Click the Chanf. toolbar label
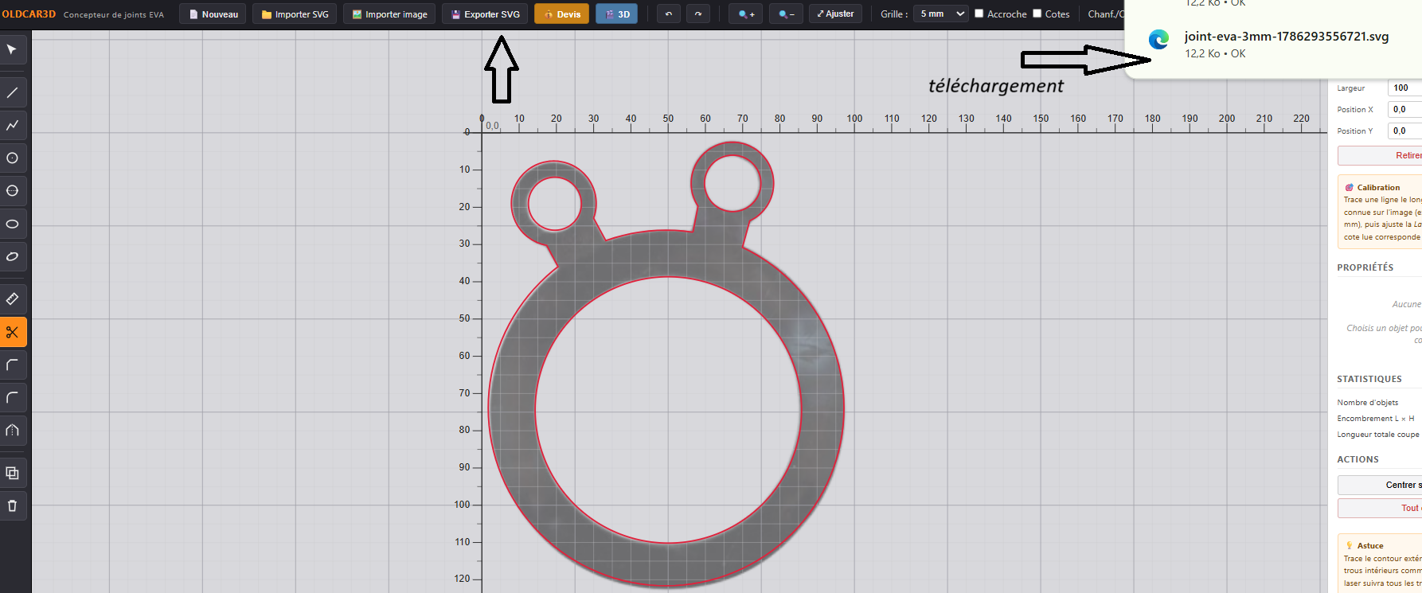The image size is (1422, 593). pyautogui.click(x=1106, y=14)
